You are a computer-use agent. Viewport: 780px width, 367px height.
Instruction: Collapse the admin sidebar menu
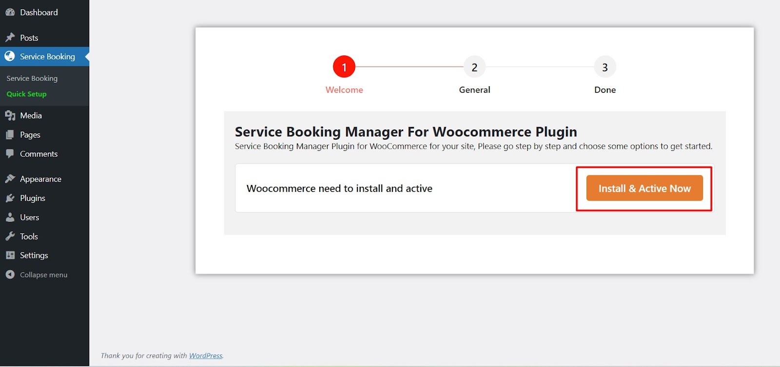coord(44,275)
